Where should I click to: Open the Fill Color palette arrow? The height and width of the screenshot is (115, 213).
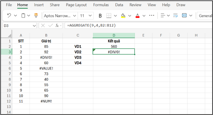click(x=130, y=16)
